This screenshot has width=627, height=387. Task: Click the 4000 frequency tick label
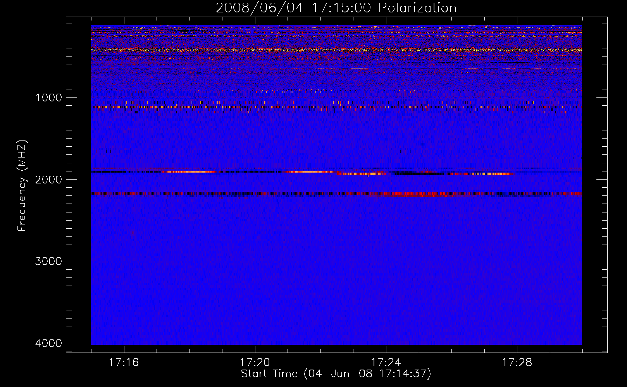pos(49,343)
